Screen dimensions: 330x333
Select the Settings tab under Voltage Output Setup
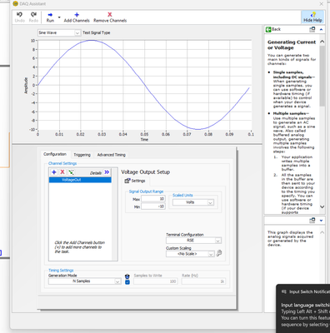[135, 181]
